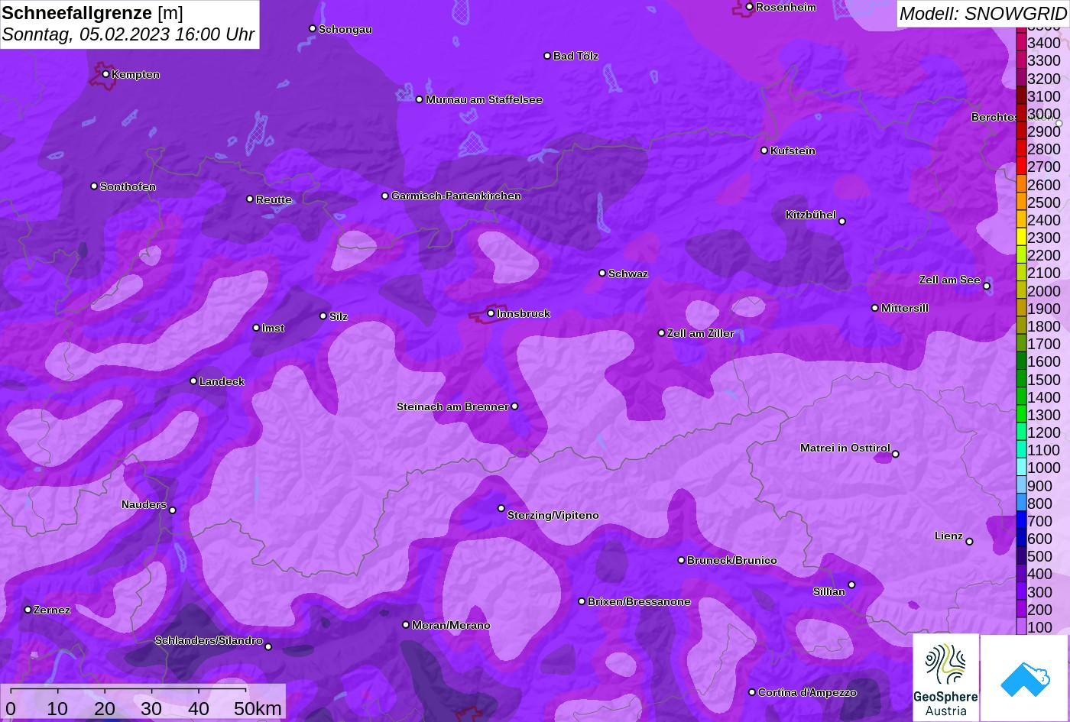
Task: Click the Zell am Ziller marker
Action: pos(661,333)
